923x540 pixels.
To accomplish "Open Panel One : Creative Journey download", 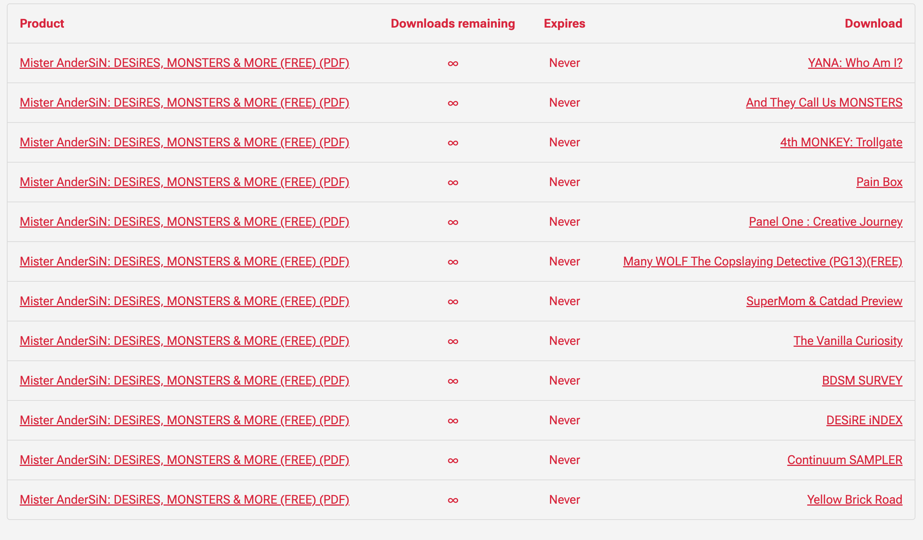I will click(x=825, y=222).
